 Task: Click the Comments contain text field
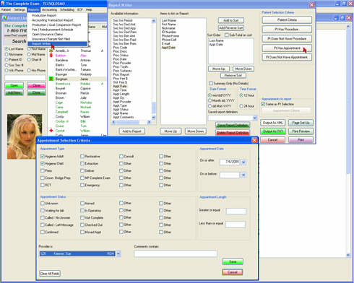click(176, 253)
